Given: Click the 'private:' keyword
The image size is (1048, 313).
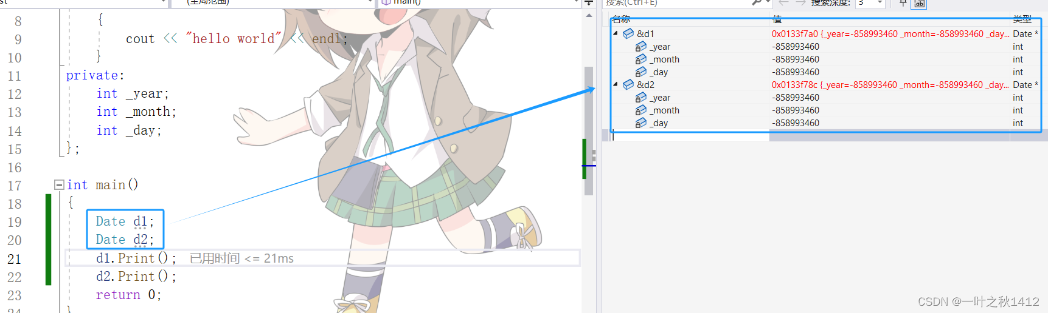Looking at the screenshot, I should point(95,75).
